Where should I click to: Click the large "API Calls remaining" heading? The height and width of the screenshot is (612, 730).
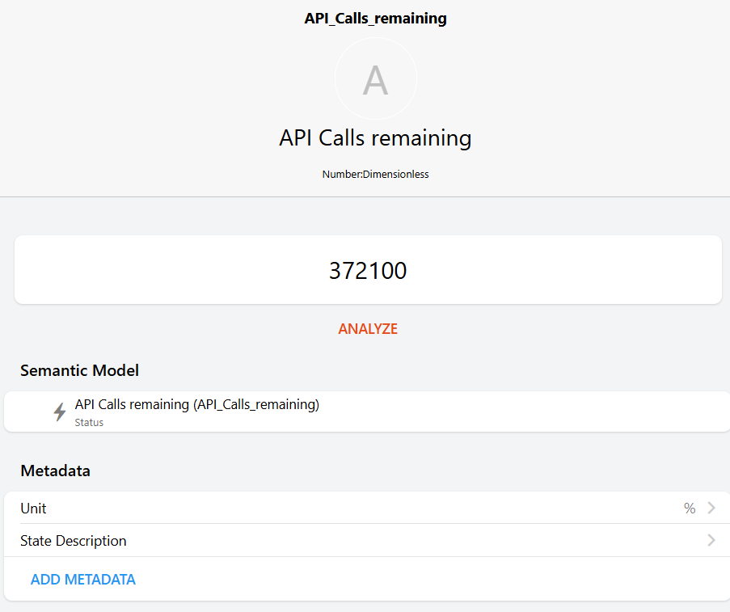375,137
